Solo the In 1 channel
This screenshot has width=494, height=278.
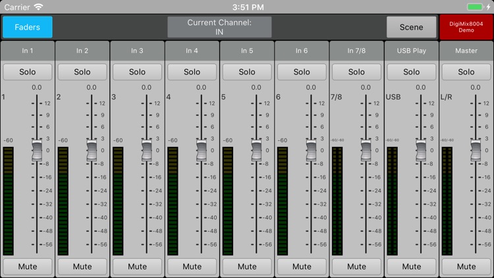point(28,72)
